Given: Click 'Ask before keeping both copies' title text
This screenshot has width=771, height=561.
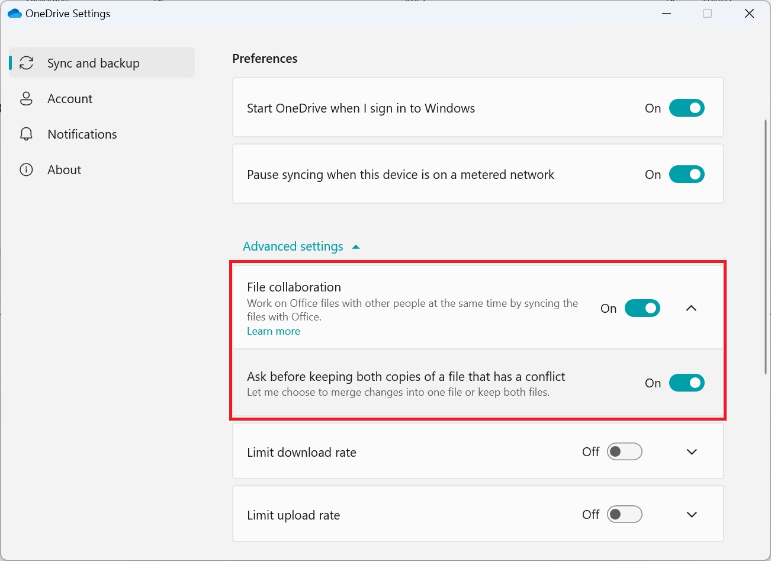Looking at the screenshot, I should point(406,377).
